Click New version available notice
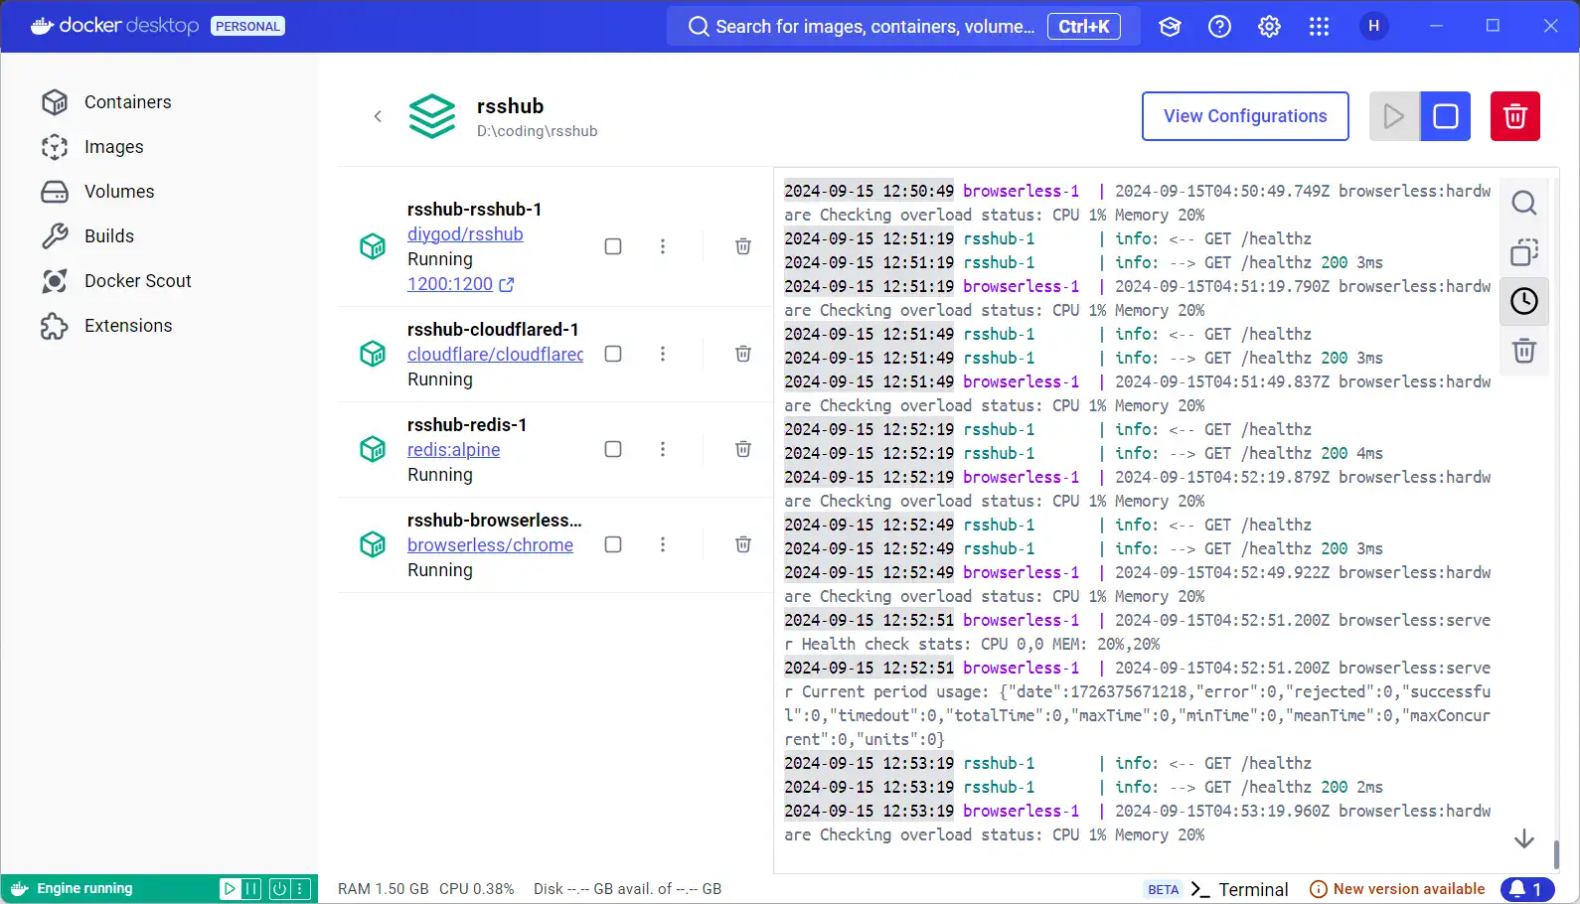Viewport: 1580px width, 904px height. pos(1397,889)
